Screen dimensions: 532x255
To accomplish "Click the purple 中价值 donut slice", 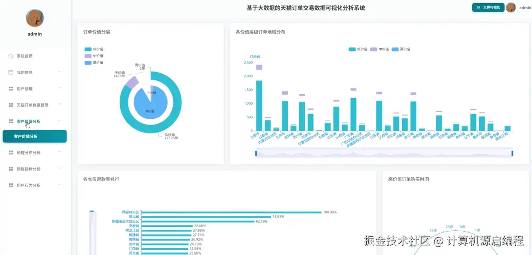I will [133, 82].
